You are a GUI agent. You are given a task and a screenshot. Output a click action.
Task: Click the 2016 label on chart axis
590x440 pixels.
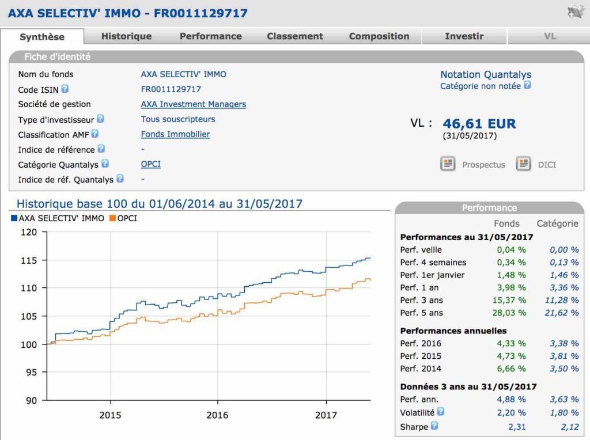tap(217, 415)
